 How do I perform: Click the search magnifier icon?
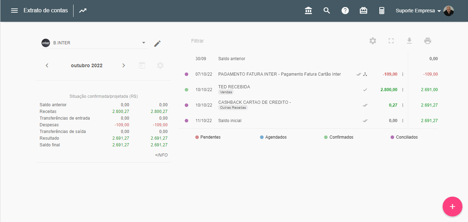point(327,11)
